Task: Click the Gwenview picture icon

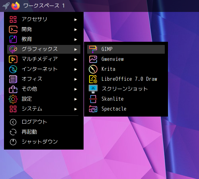Action: click(93, 59)
